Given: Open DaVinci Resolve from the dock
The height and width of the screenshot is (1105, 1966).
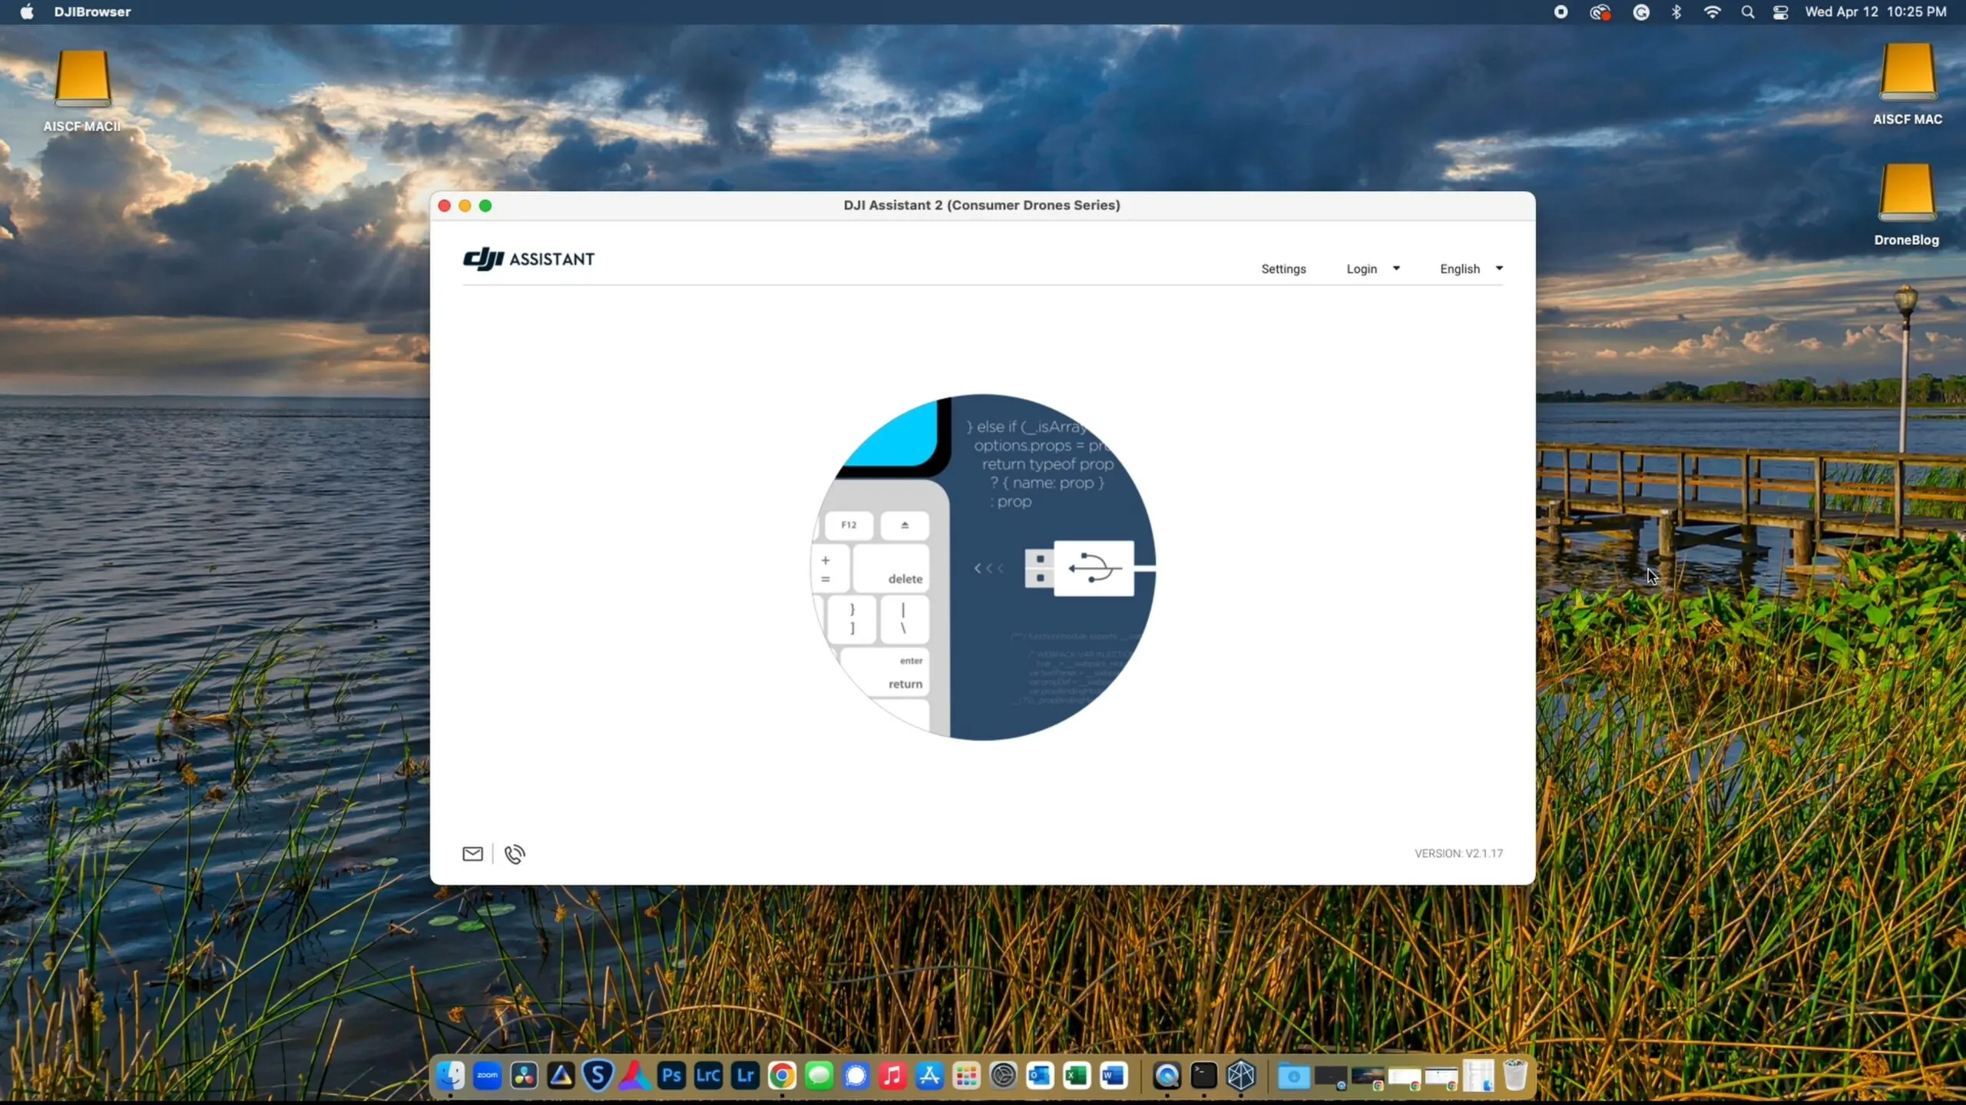Looking at the screenshot, I should pos(524,1075).
